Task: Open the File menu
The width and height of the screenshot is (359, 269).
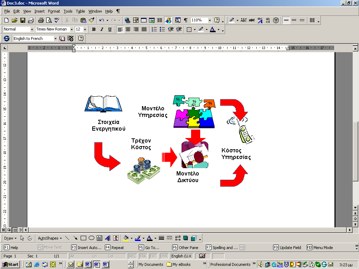Action: 7,11
